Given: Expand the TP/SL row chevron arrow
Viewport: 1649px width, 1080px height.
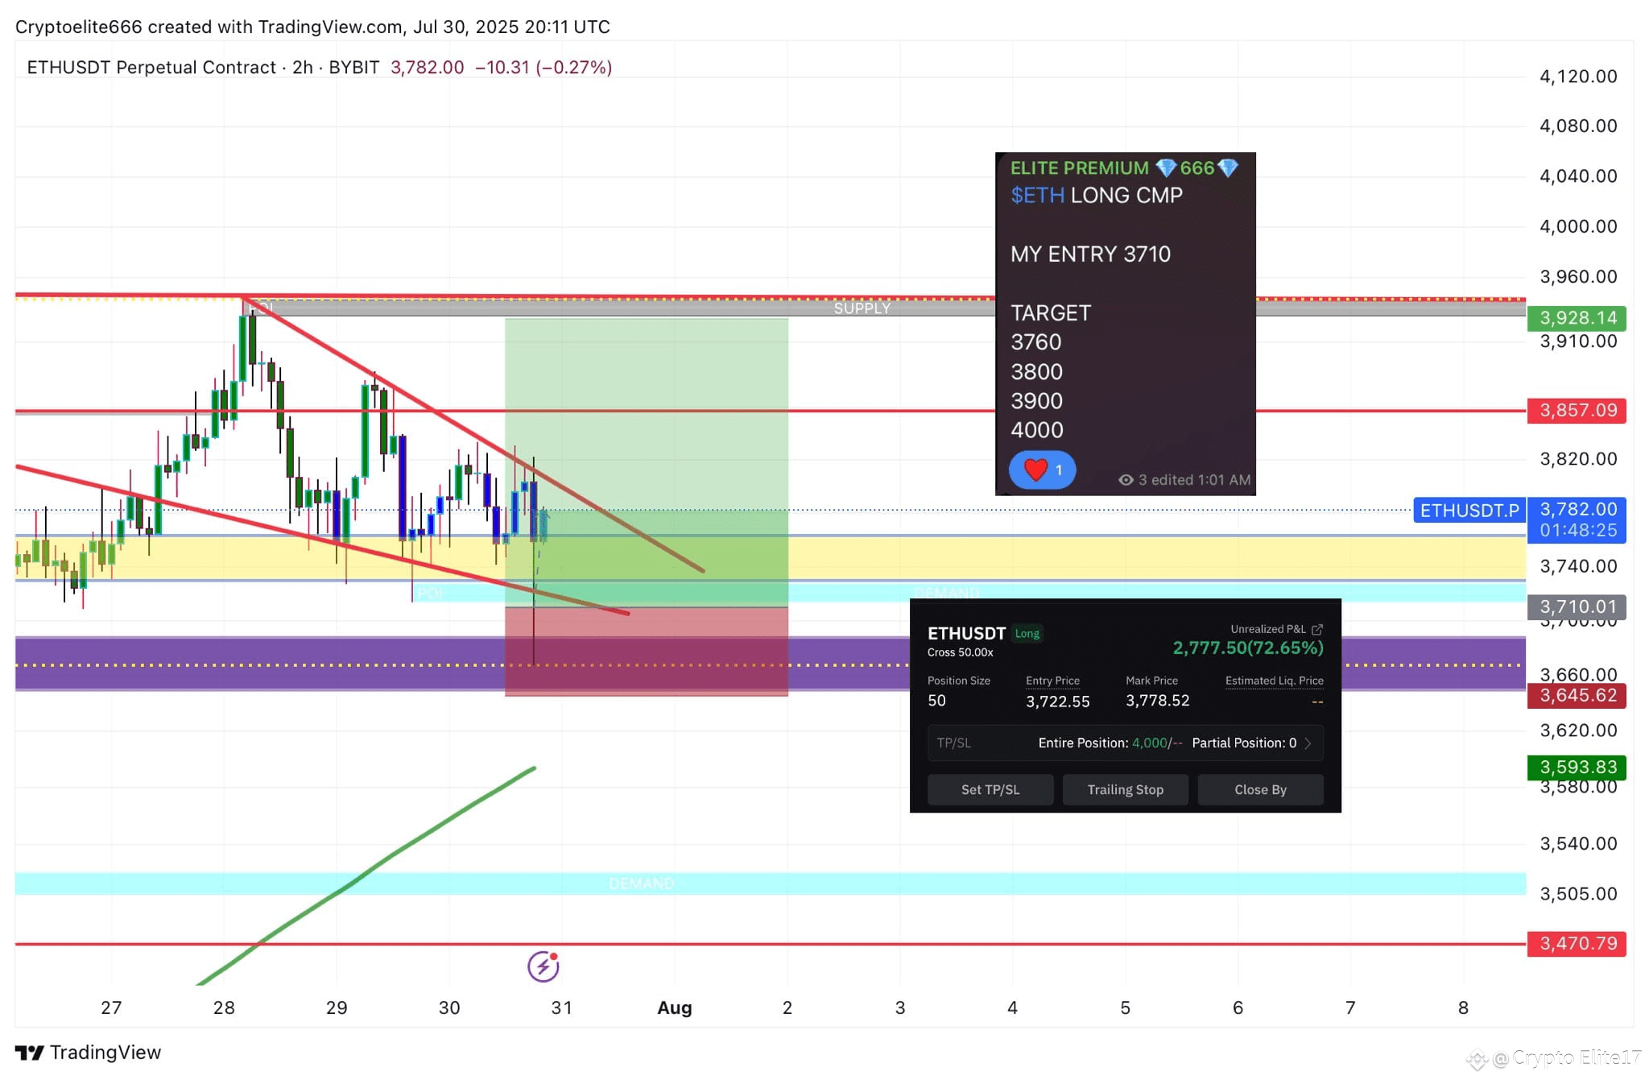Looking at the screenshot, I should [1308, 743].
